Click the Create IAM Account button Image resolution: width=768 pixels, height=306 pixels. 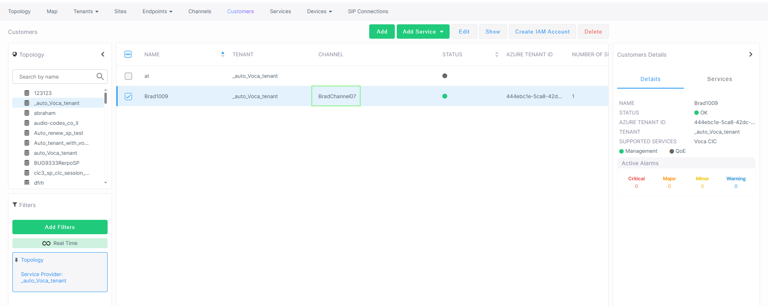click(542, 32)
